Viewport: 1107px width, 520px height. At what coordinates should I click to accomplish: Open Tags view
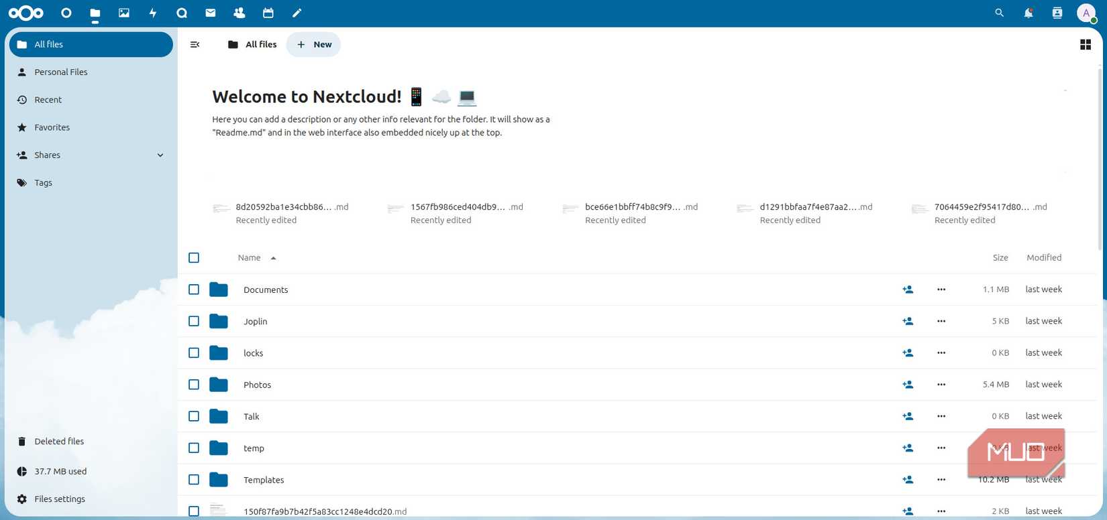(91, 182)
